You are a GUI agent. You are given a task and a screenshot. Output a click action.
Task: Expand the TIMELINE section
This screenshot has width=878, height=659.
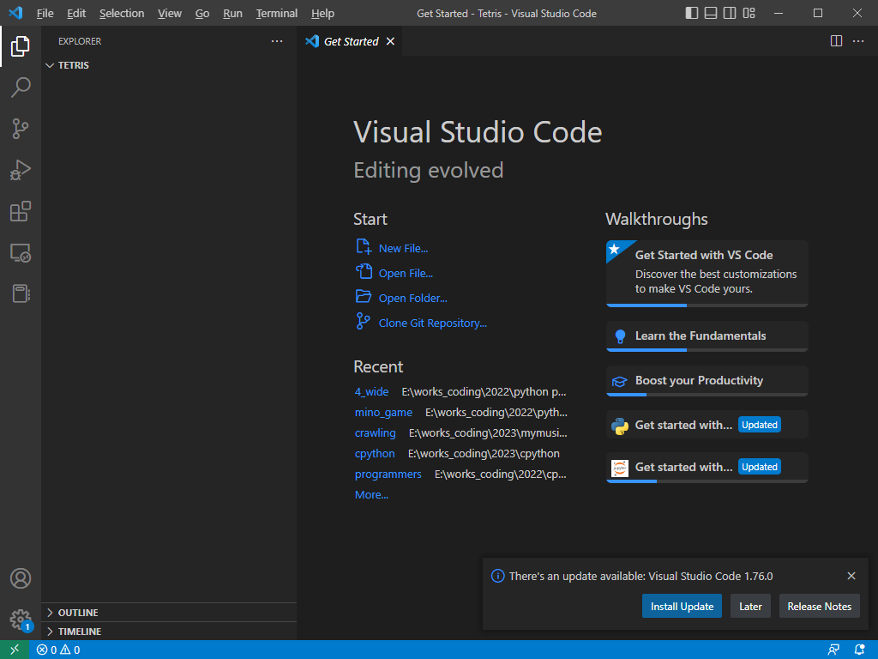click(x=169, y=631)
